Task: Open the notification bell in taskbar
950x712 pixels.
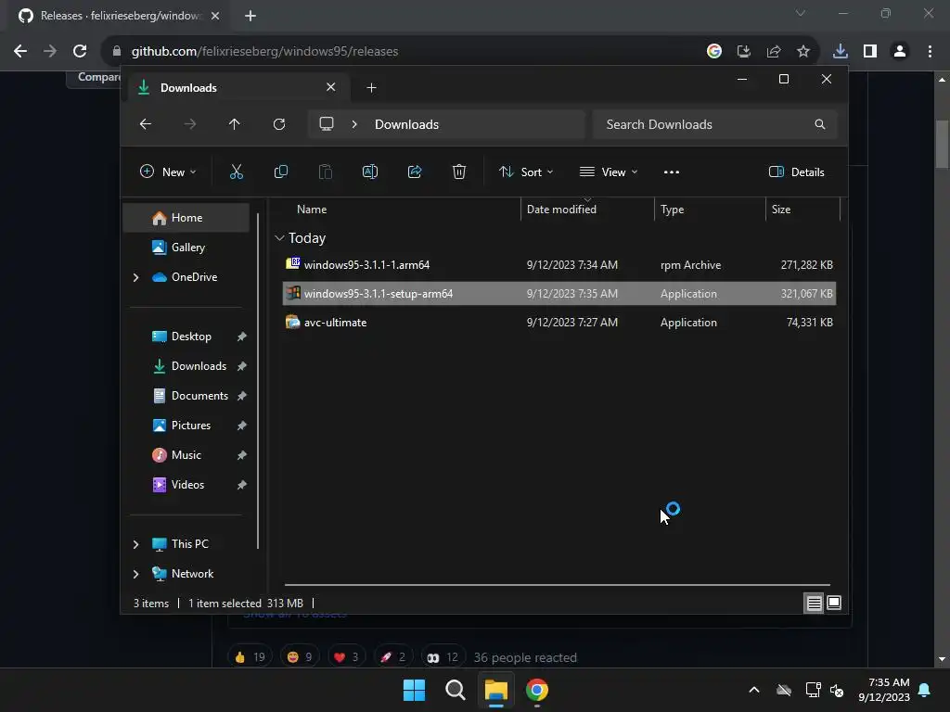Action: click(925, 690)
